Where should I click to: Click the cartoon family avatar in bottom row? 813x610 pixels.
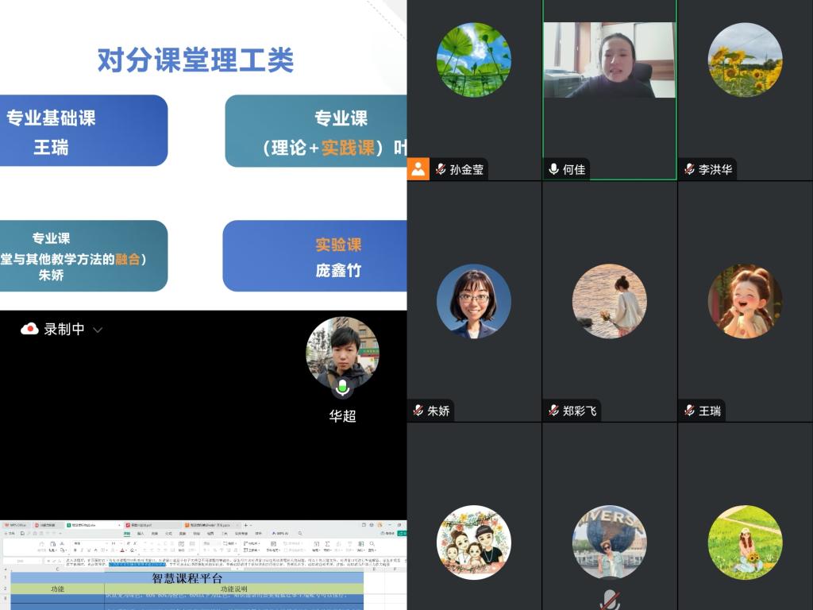(x=474, y=542)
